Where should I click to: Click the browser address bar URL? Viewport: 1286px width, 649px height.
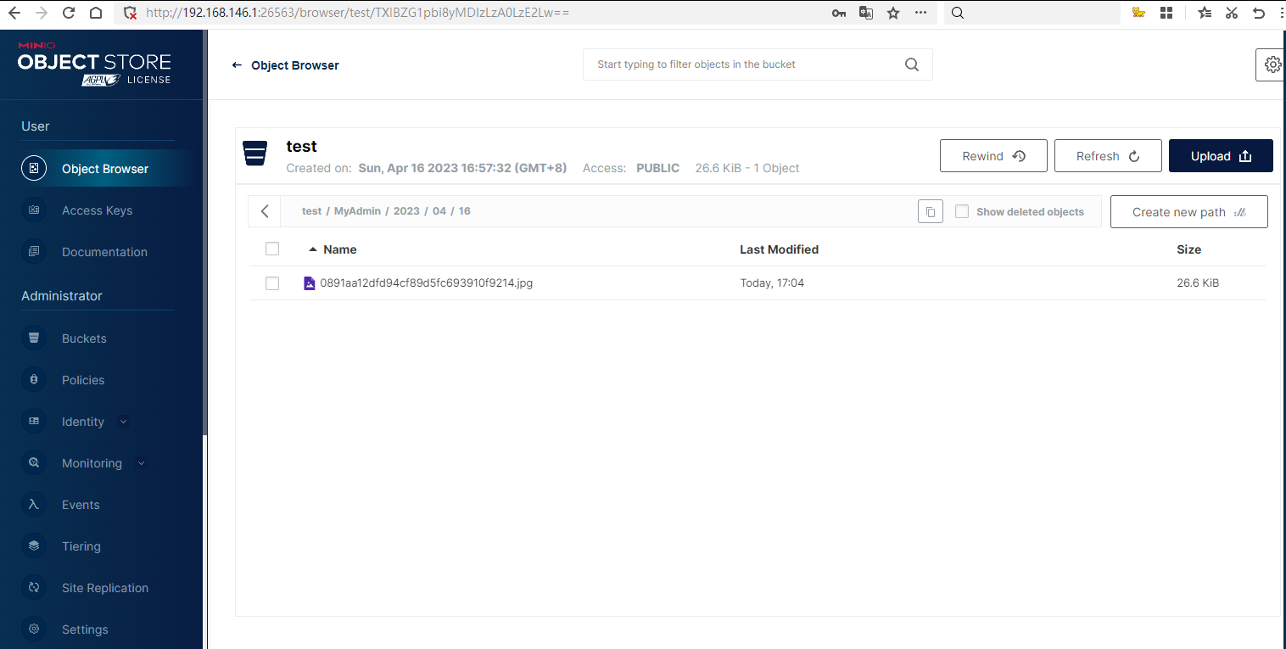click(357, 13)
